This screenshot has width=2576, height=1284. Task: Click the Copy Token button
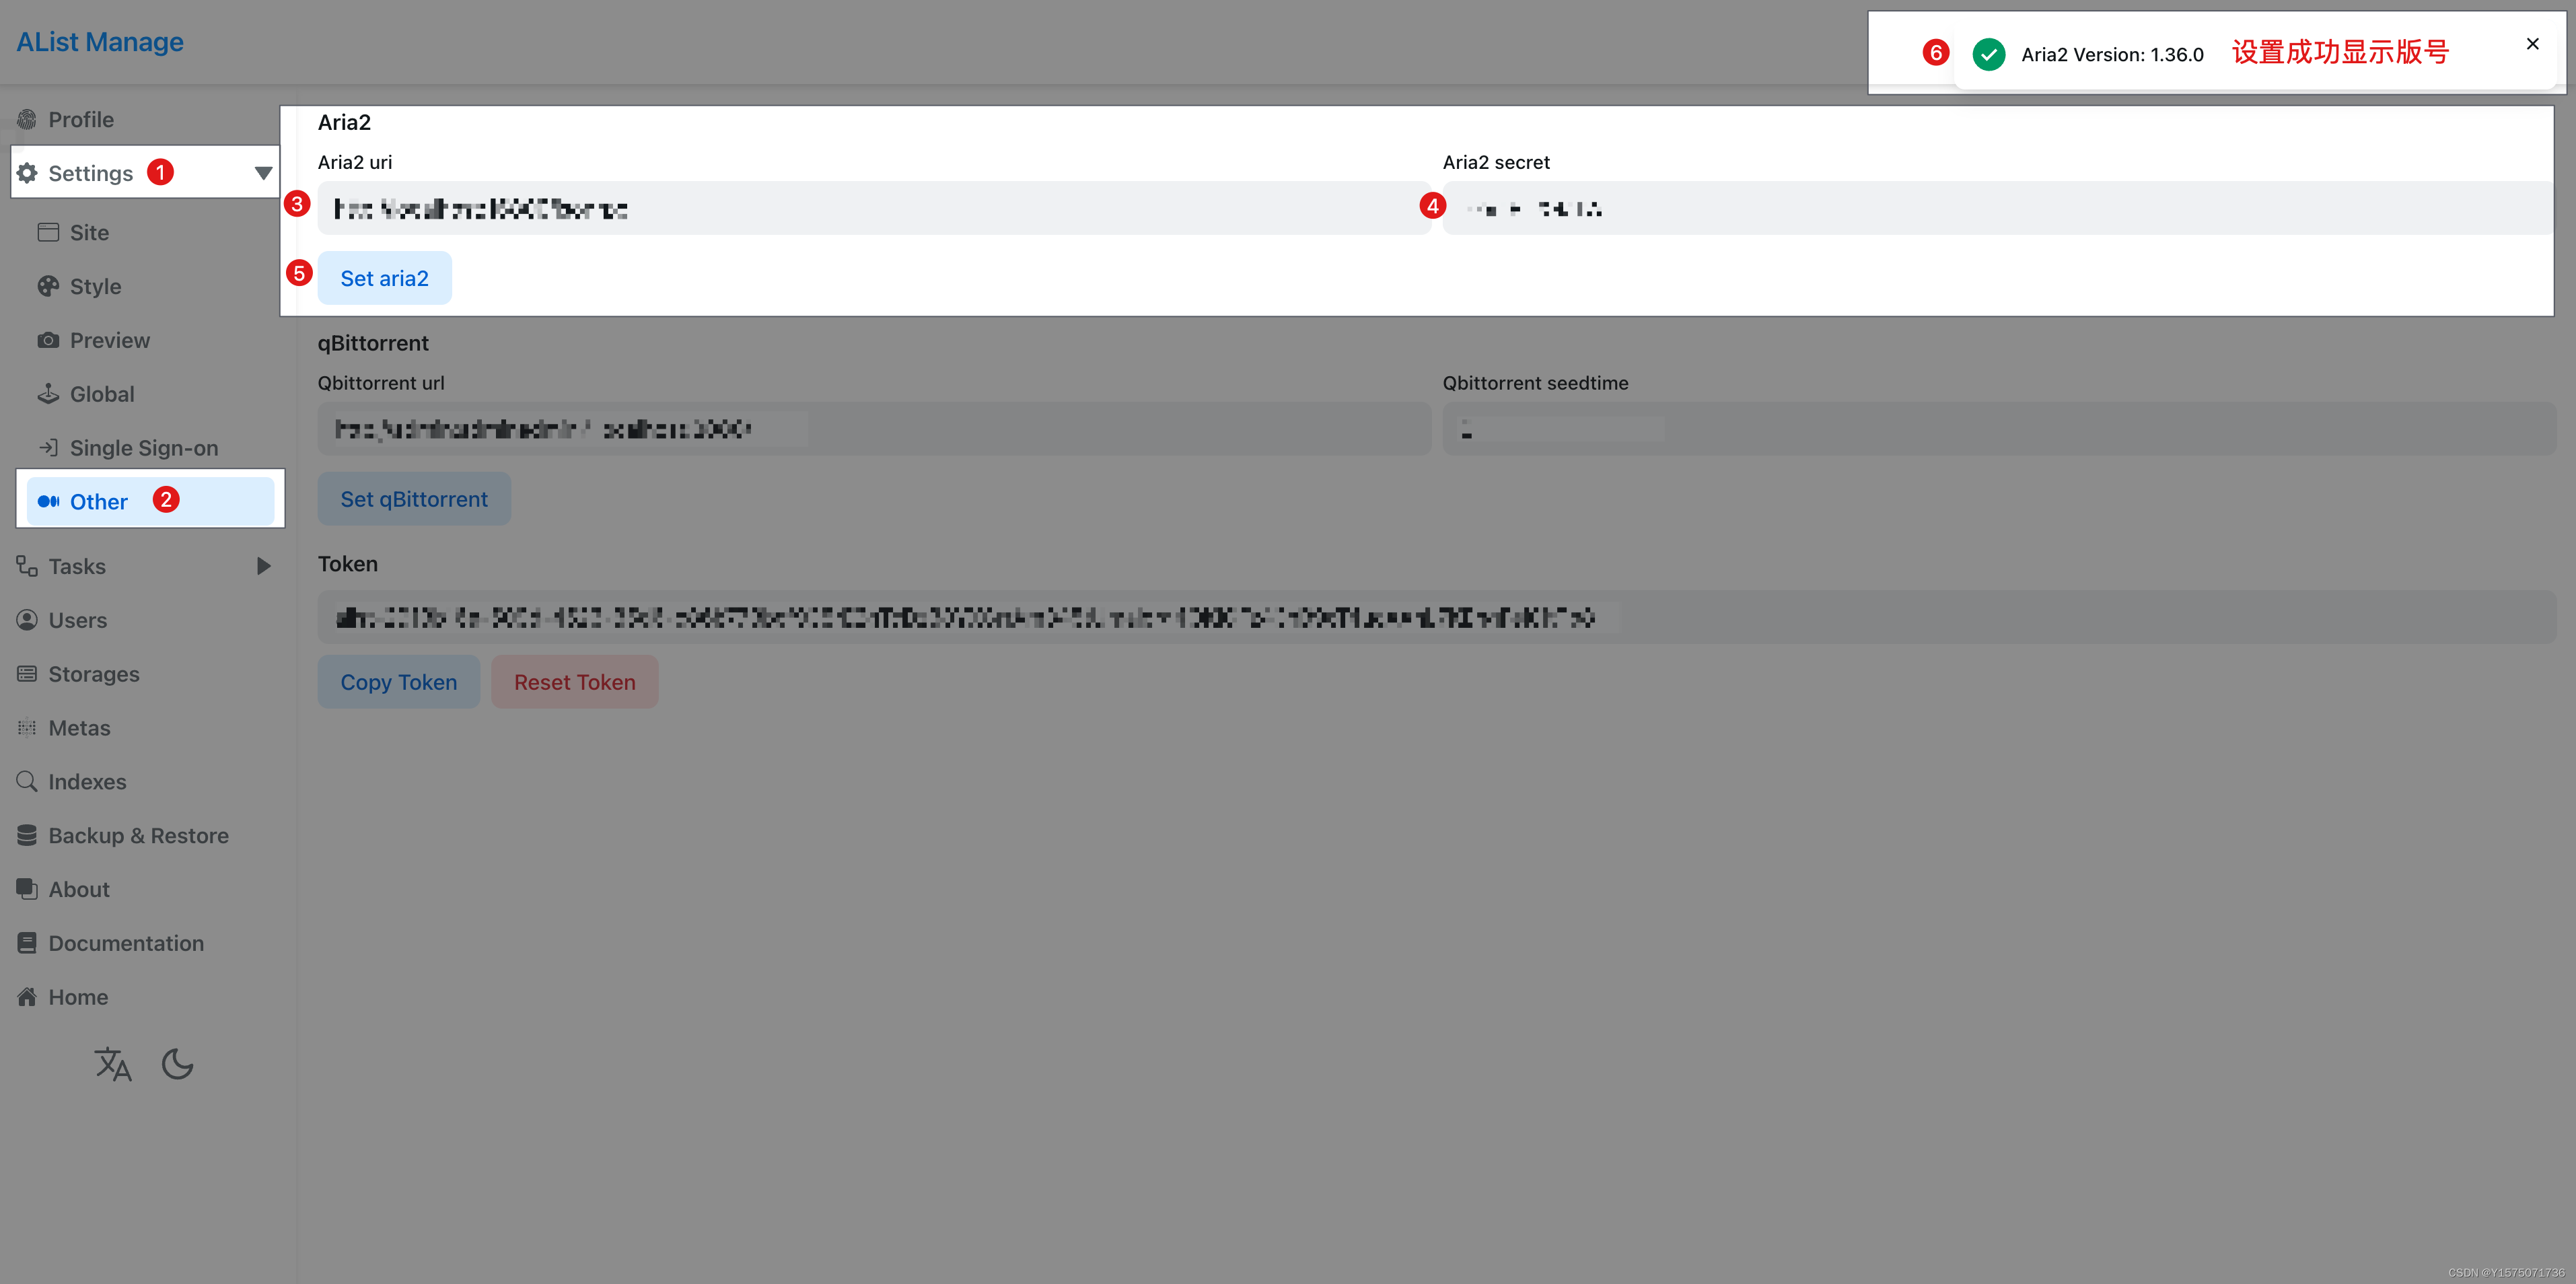pyautogui.click(x=398, y=682)
